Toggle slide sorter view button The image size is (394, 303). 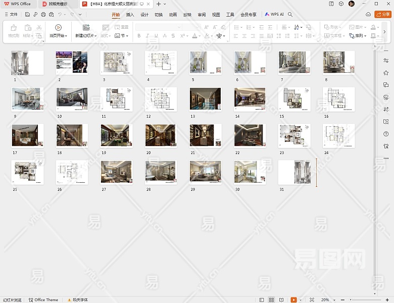(x=272, y=300)
